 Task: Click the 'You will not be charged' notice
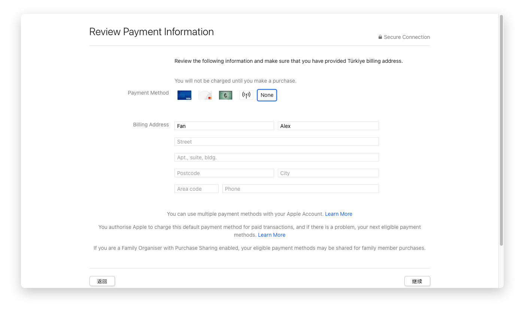point(236,81)
